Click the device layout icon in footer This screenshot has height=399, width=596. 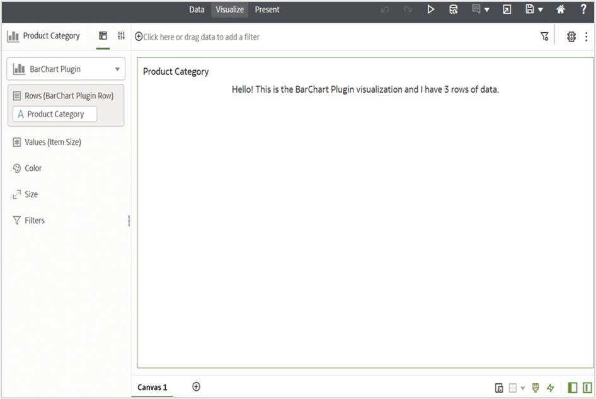[499, 388]
